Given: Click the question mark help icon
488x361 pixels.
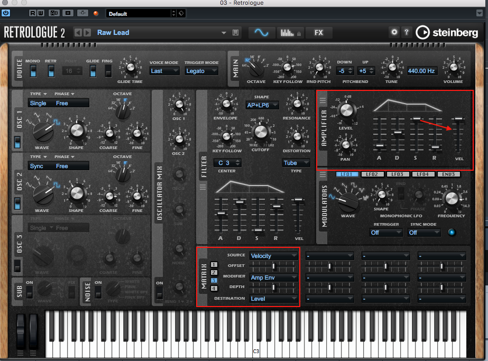Looking at the screenshot, I should point(407,32).
